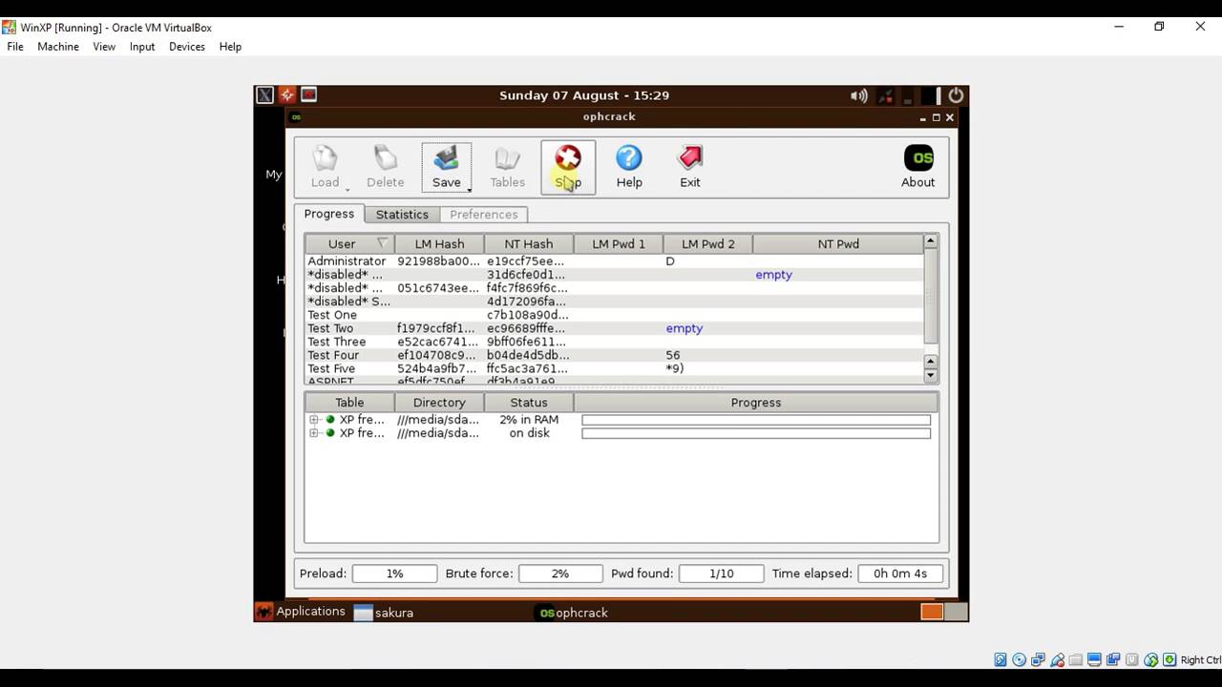Click the Pwd found value field
Image resolution: width=1222 pixels, height=687 pixels.
click(722, 573)
